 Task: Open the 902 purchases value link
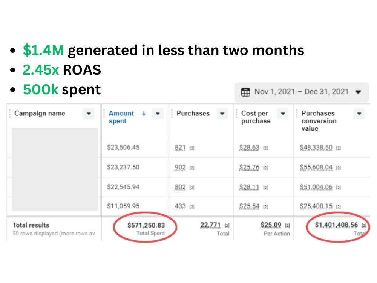coord(180,167)
